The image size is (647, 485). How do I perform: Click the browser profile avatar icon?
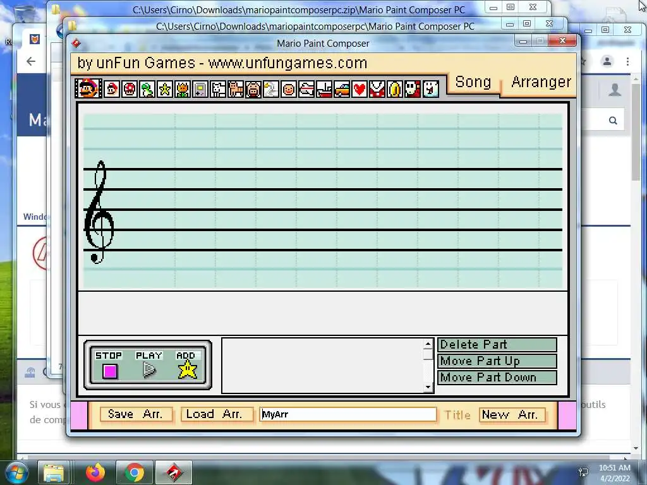click(607, 61)
